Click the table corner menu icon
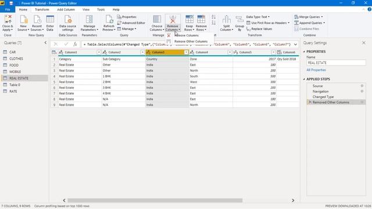This screenshot has height=209, width=372. point(54,52)
